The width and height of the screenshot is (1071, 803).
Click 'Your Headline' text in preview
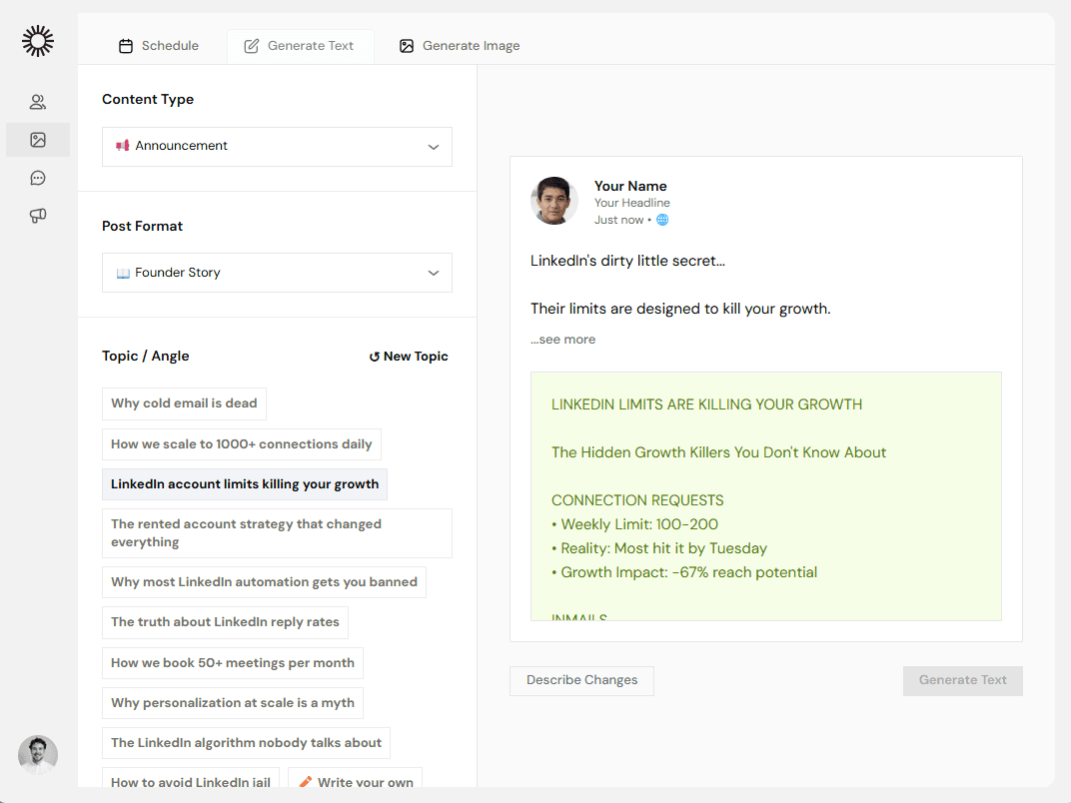click(631, 203)
